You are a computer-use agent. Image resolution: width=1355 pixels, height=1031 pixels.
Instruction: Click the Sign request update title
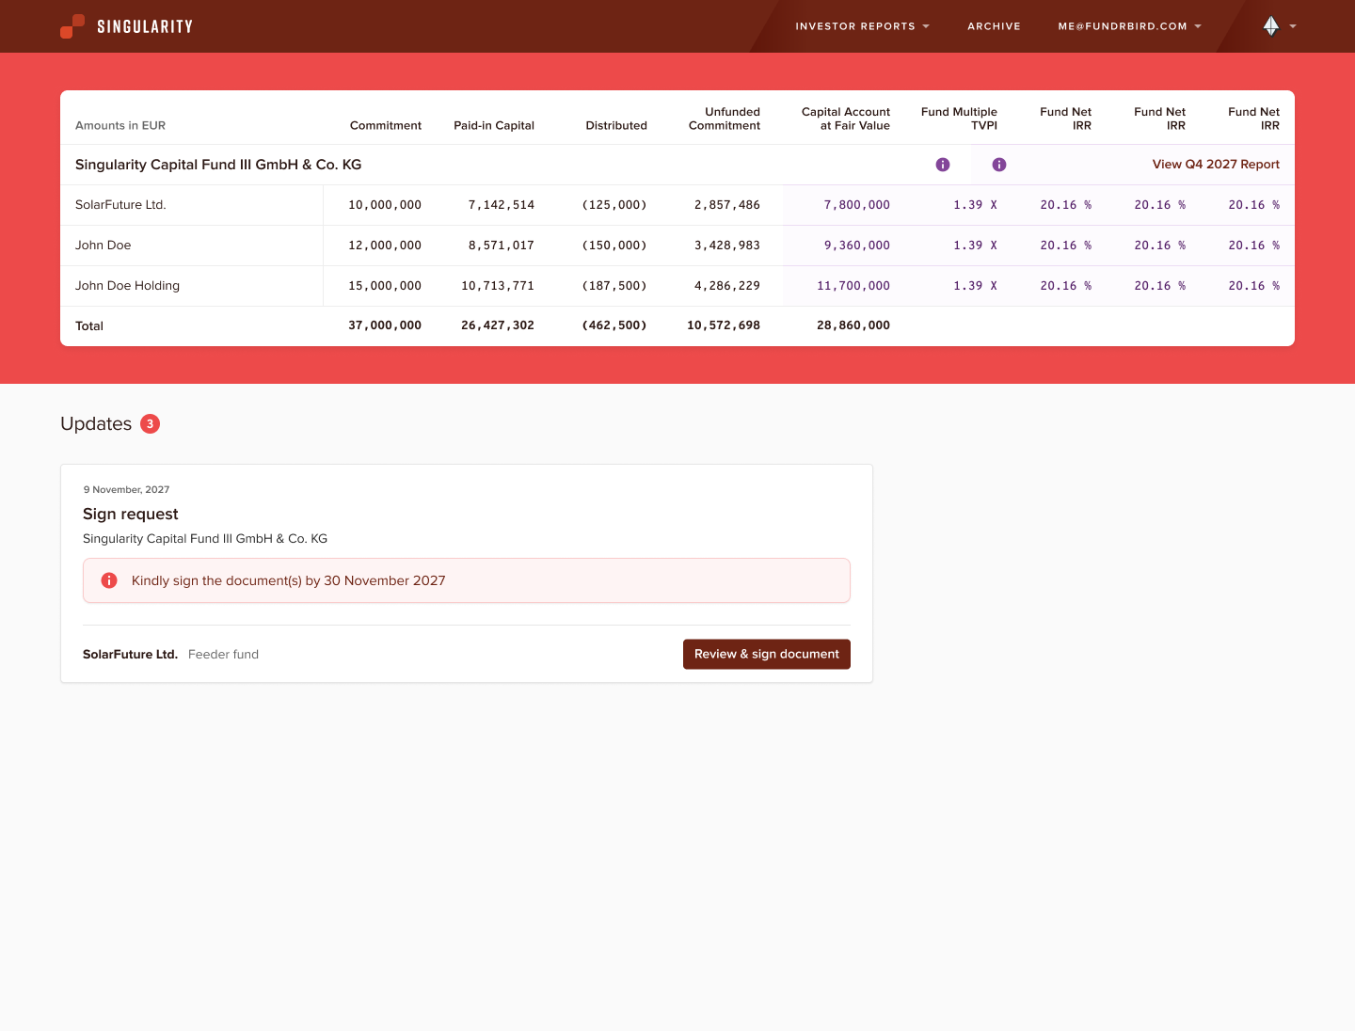(130, 515)
